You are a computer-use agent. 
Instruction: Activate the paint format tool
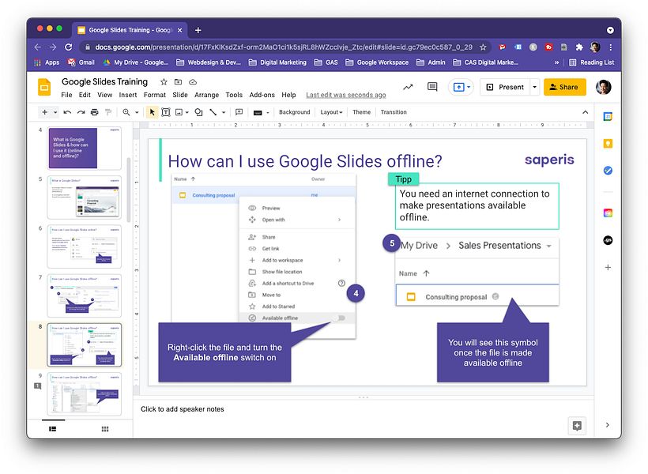click(x=108, y=112)
